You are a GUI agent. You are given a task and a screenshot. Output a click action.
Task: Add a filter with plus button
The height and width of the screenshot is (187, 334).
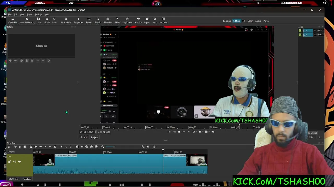tap(10, 61)
